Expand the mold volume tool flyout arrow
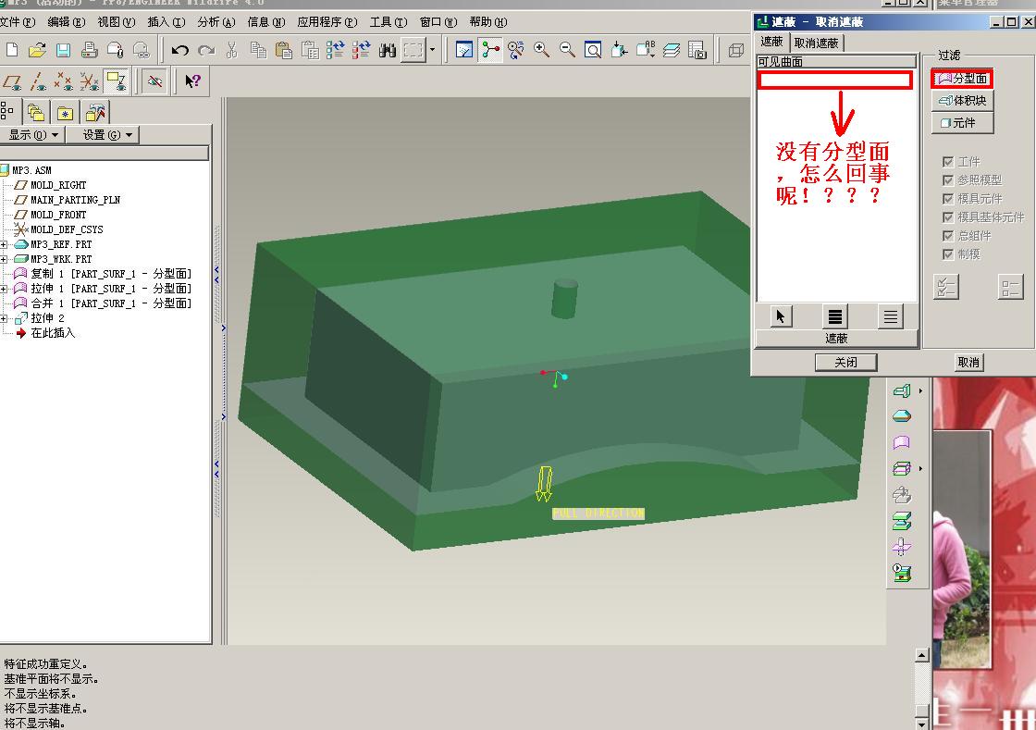 point(920,391)
